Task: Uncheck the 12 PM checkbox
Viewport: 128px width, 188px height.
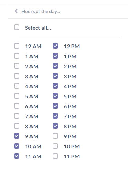Action: [55, 46]
